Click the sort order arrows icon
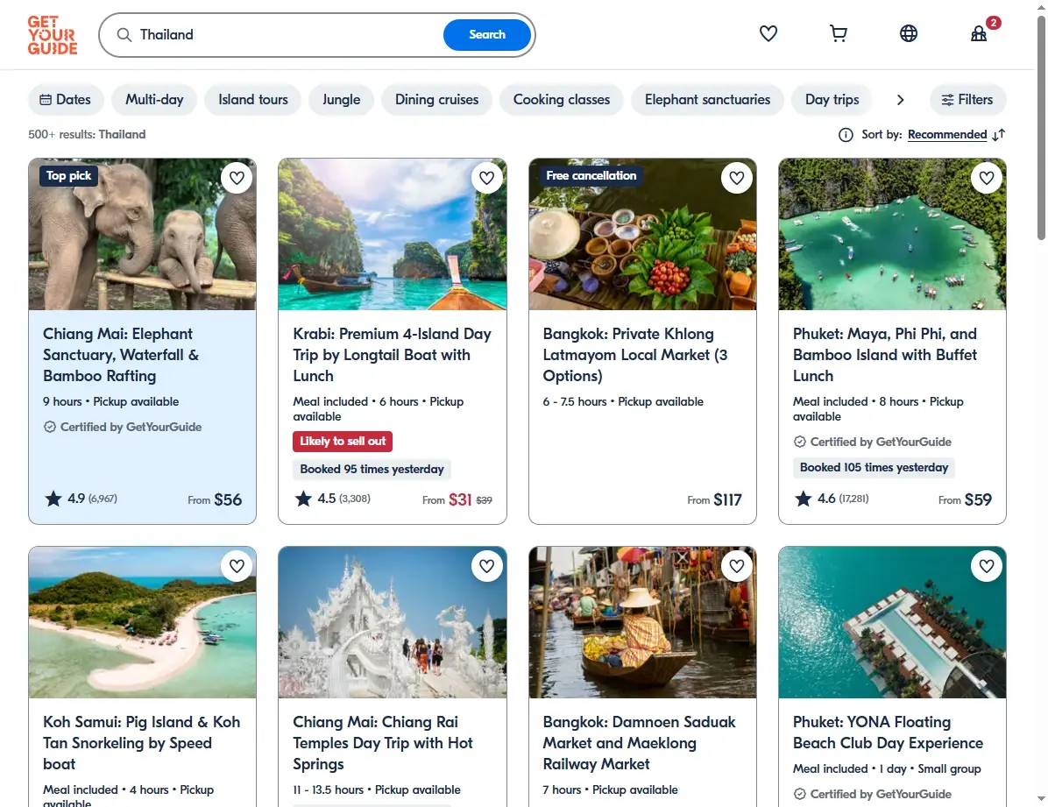Screen dimensions: 1048x807 click(x=999, y=135)
